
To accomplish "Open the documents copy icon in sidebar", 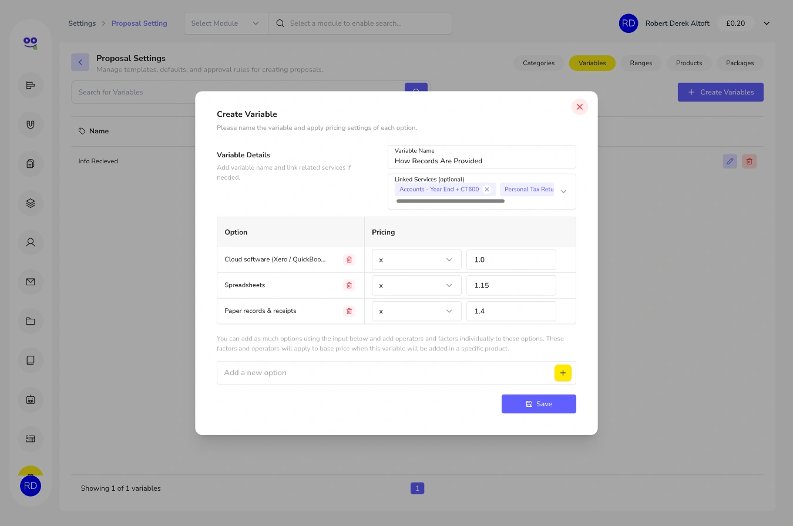I will coord(31,164).
